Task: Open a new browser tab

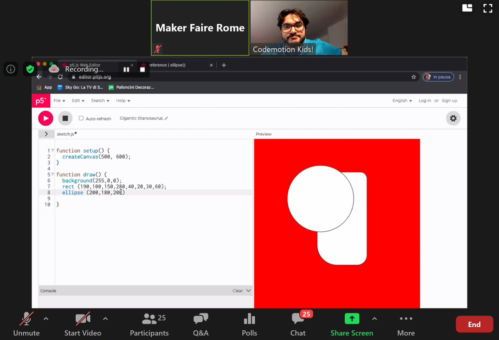Action: pos(224,65)
